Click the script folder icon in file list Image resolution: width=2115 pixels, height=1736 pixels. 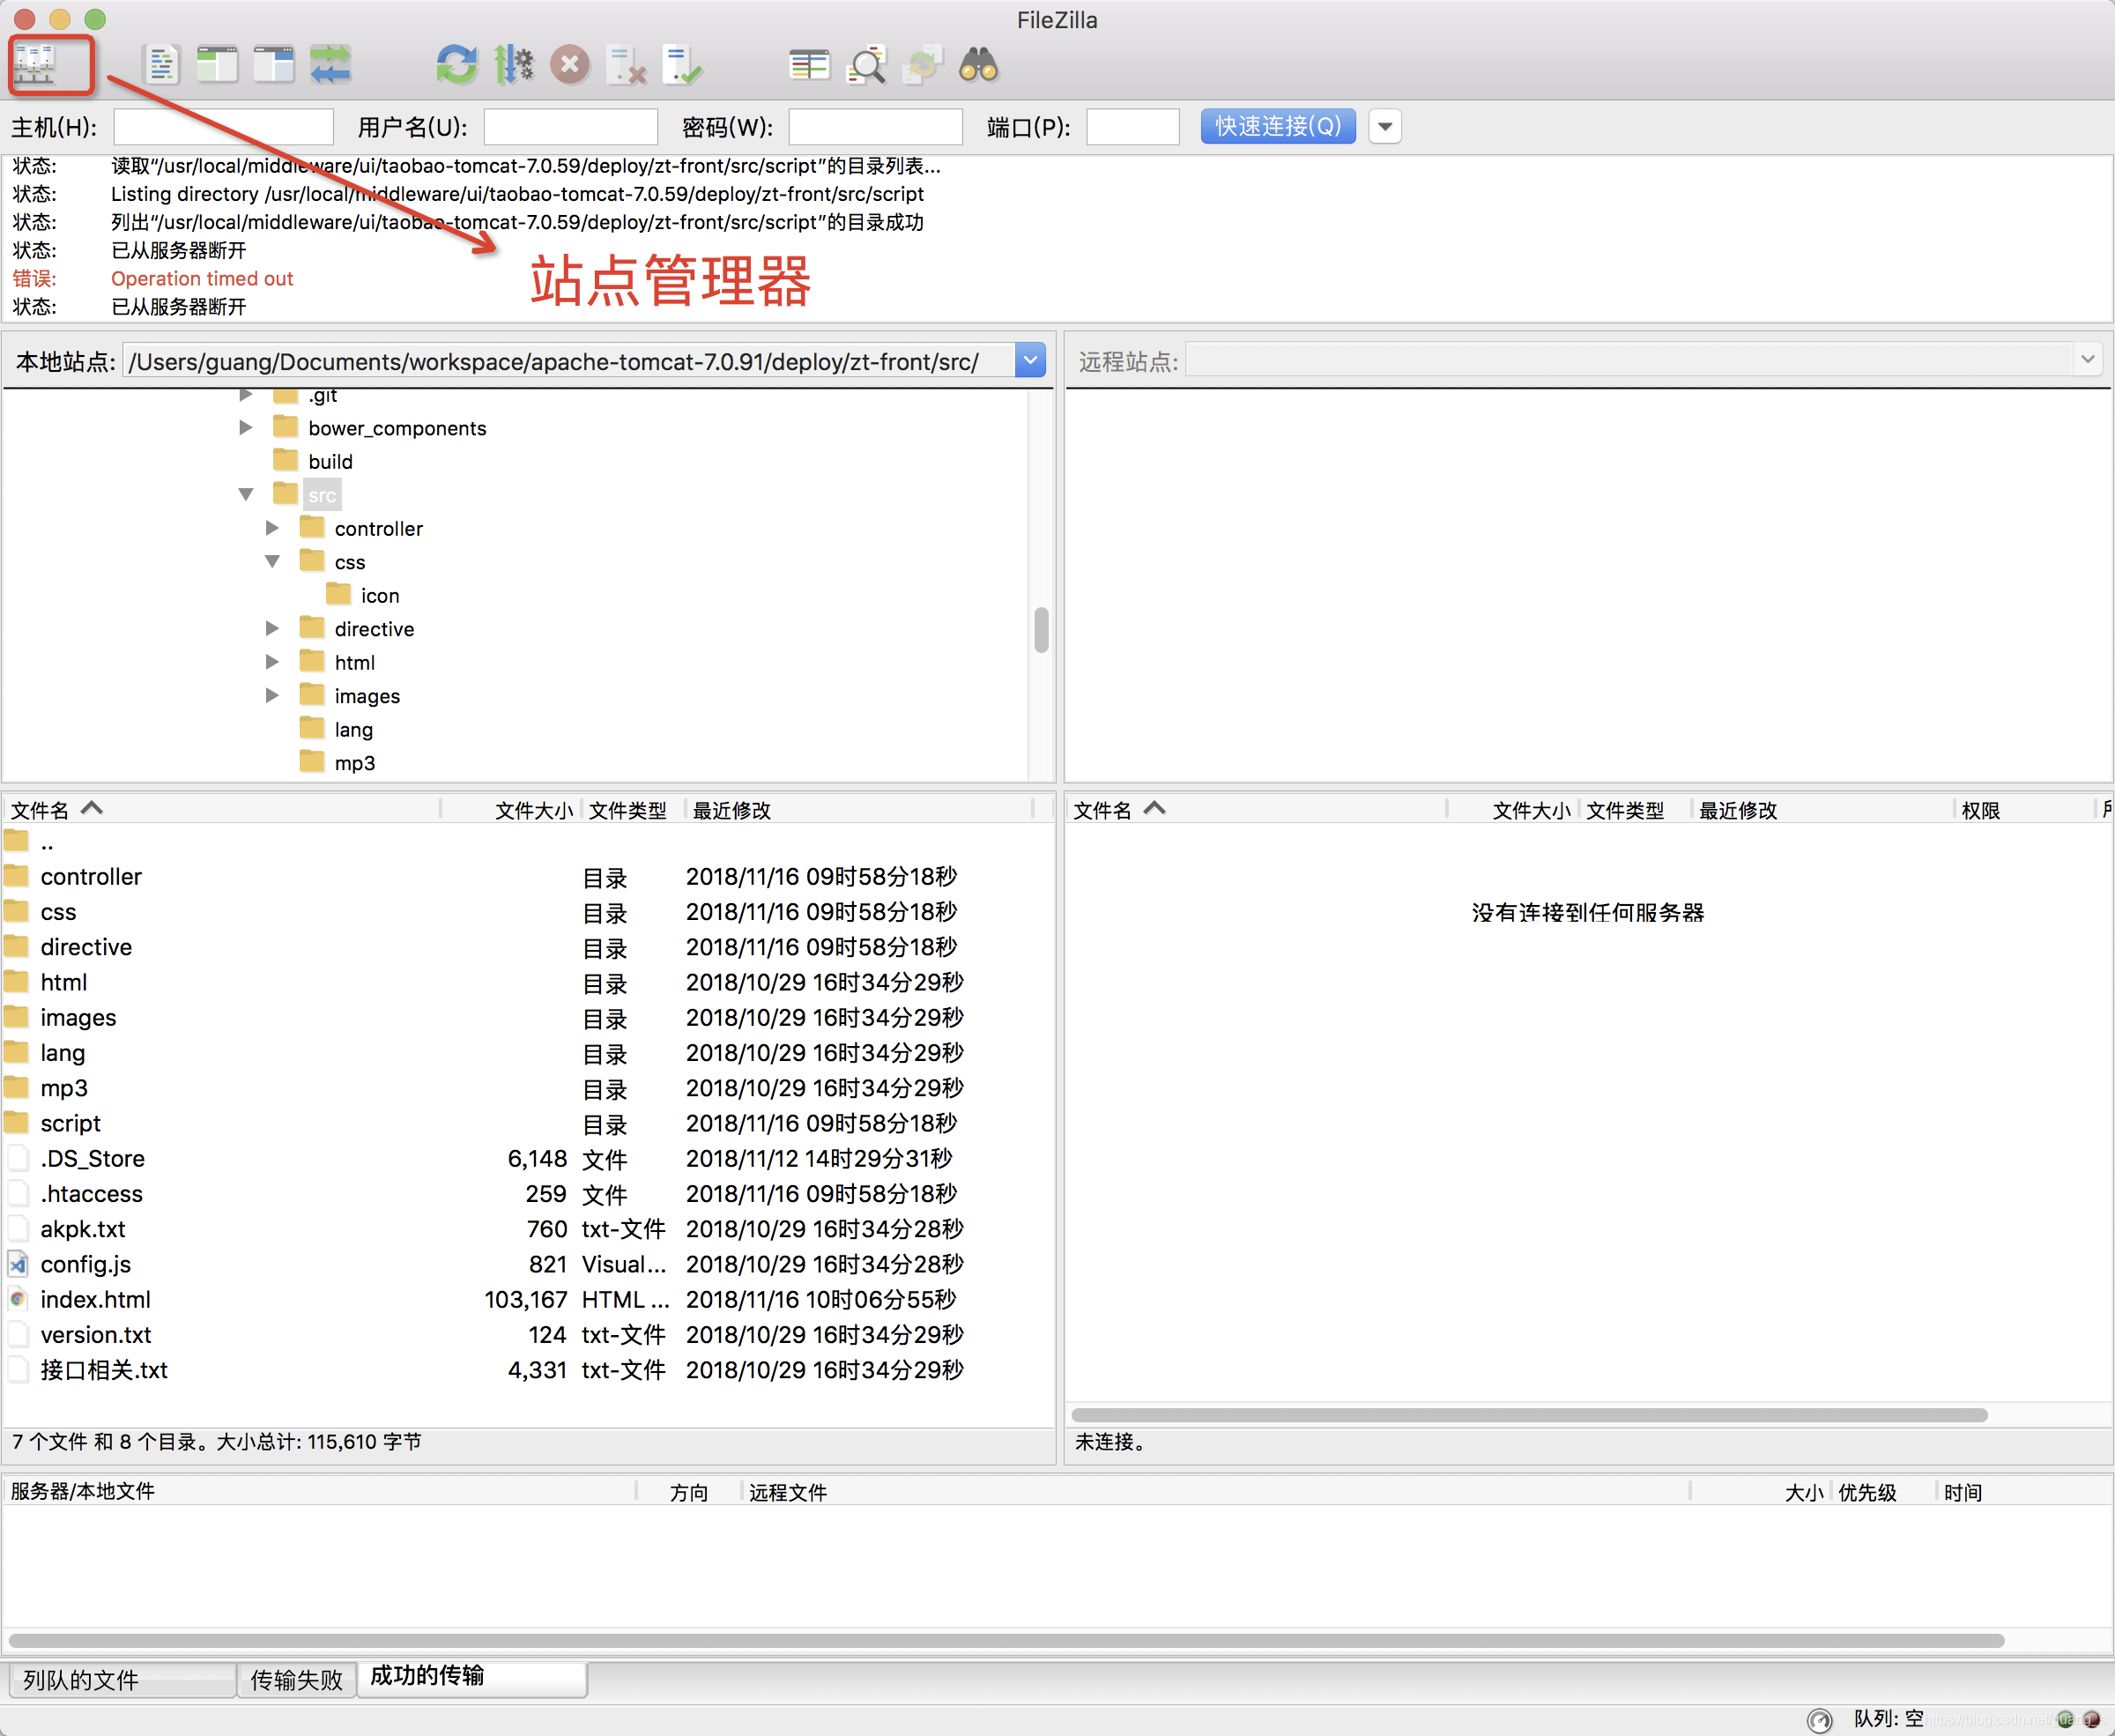point(17,1122)
